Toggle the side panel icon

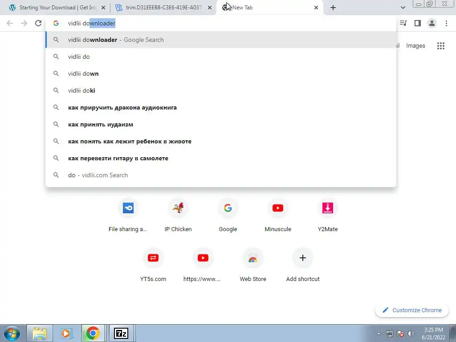pos(418,23)
